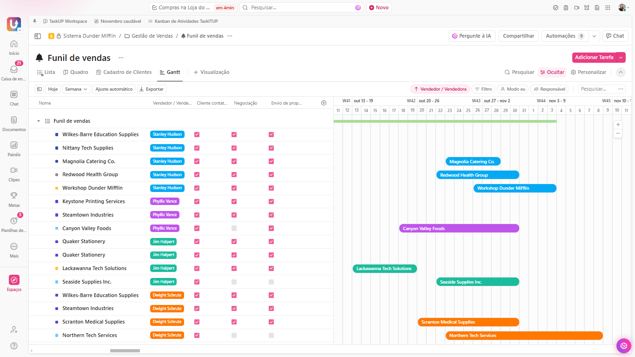Click the horizontal scrollbar under task list
Screen dimensions: 635x357
[x=125, y=350]
